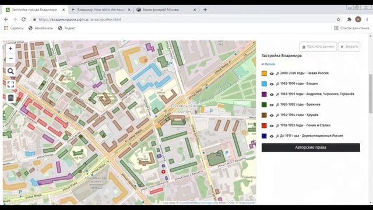Zoom to 1983-1991 Андропов layer magnifier
The height and width of the screenshot is (210, 373).
pos(277,94)
